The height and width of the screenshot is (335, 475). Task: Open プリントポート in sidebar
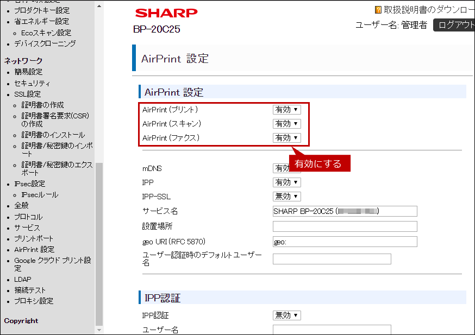[34, 238]
